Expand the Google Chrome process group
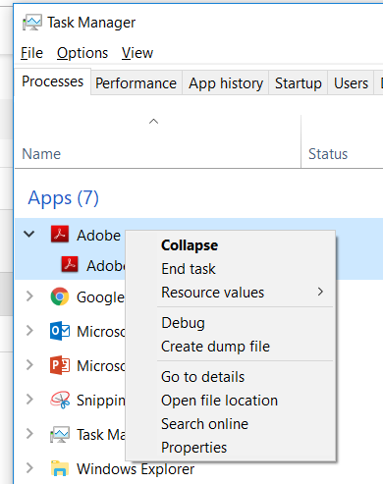383x484 pixels. point(29,296)
